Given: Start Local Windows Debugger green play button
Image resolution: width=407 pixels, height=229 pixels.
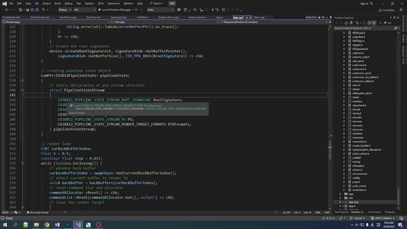Looking at the screenshot, I should pos(100,10).
